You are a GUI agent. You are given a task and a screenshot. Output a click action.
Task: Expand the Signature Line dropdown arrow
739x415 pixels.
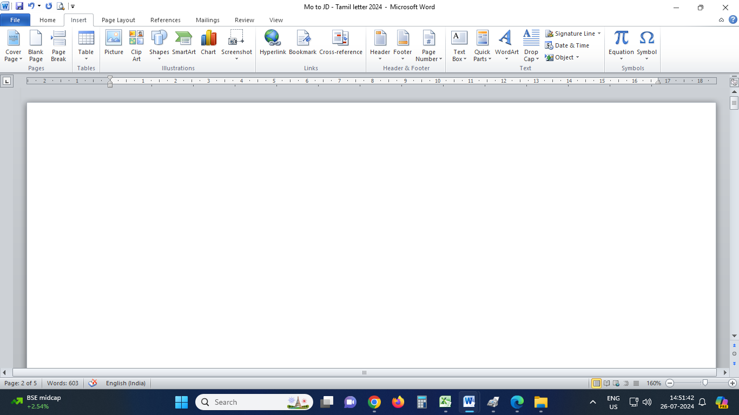pos(599,34)
